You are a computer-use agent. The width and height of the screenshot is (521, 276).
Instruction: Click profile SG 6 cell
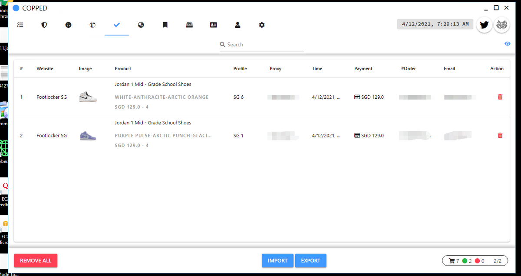(238, 97)
